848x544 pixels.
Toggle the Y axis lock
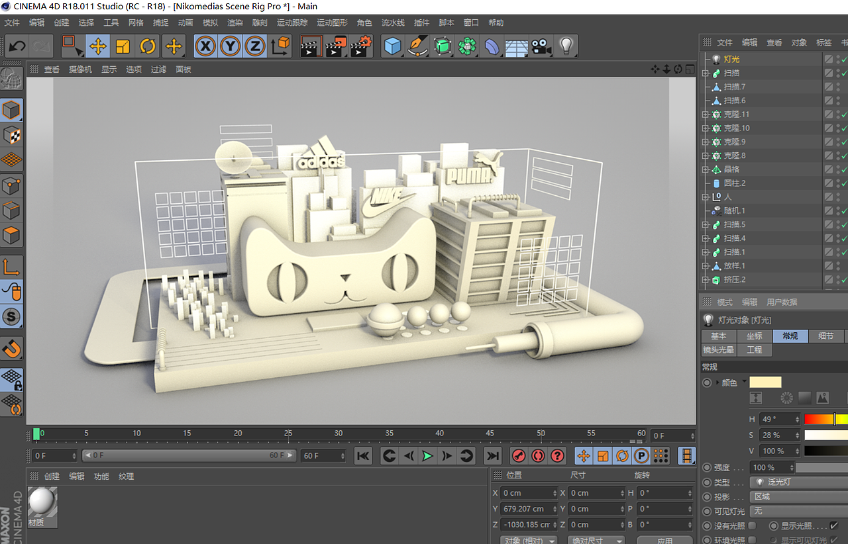point(230,46)
